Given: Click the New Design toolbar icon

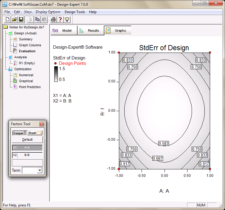Looking at the screenshot, I should [7, 19].
